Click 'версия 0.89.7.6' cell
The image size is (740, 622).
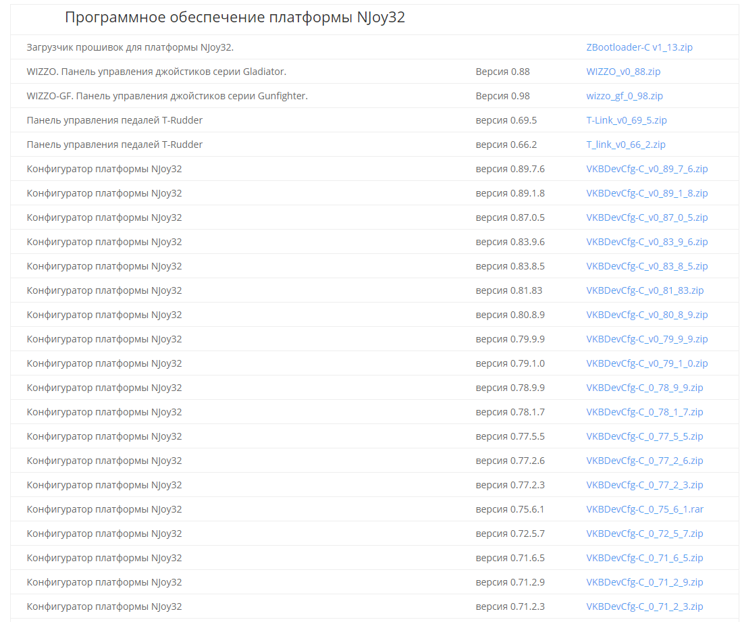pos(510,169)
